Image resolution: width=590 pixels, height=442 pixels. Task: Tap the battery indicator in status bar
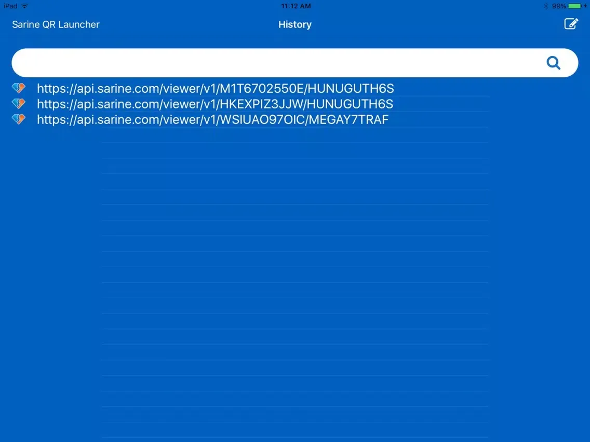(574, 6)
